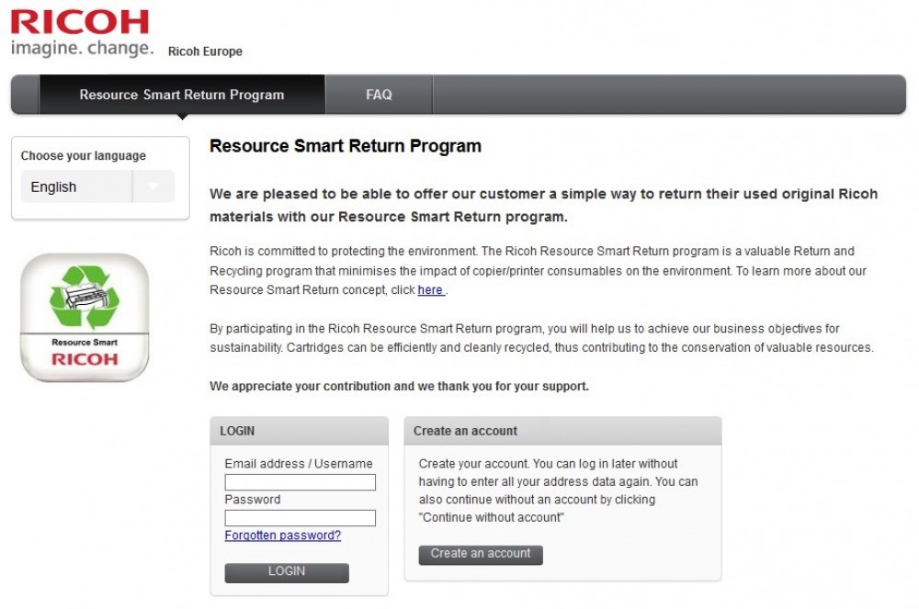The width and height of the screenshot is (919, 609).
Task: Click the Resource Smart recycling badge icon
Action: 85,318
